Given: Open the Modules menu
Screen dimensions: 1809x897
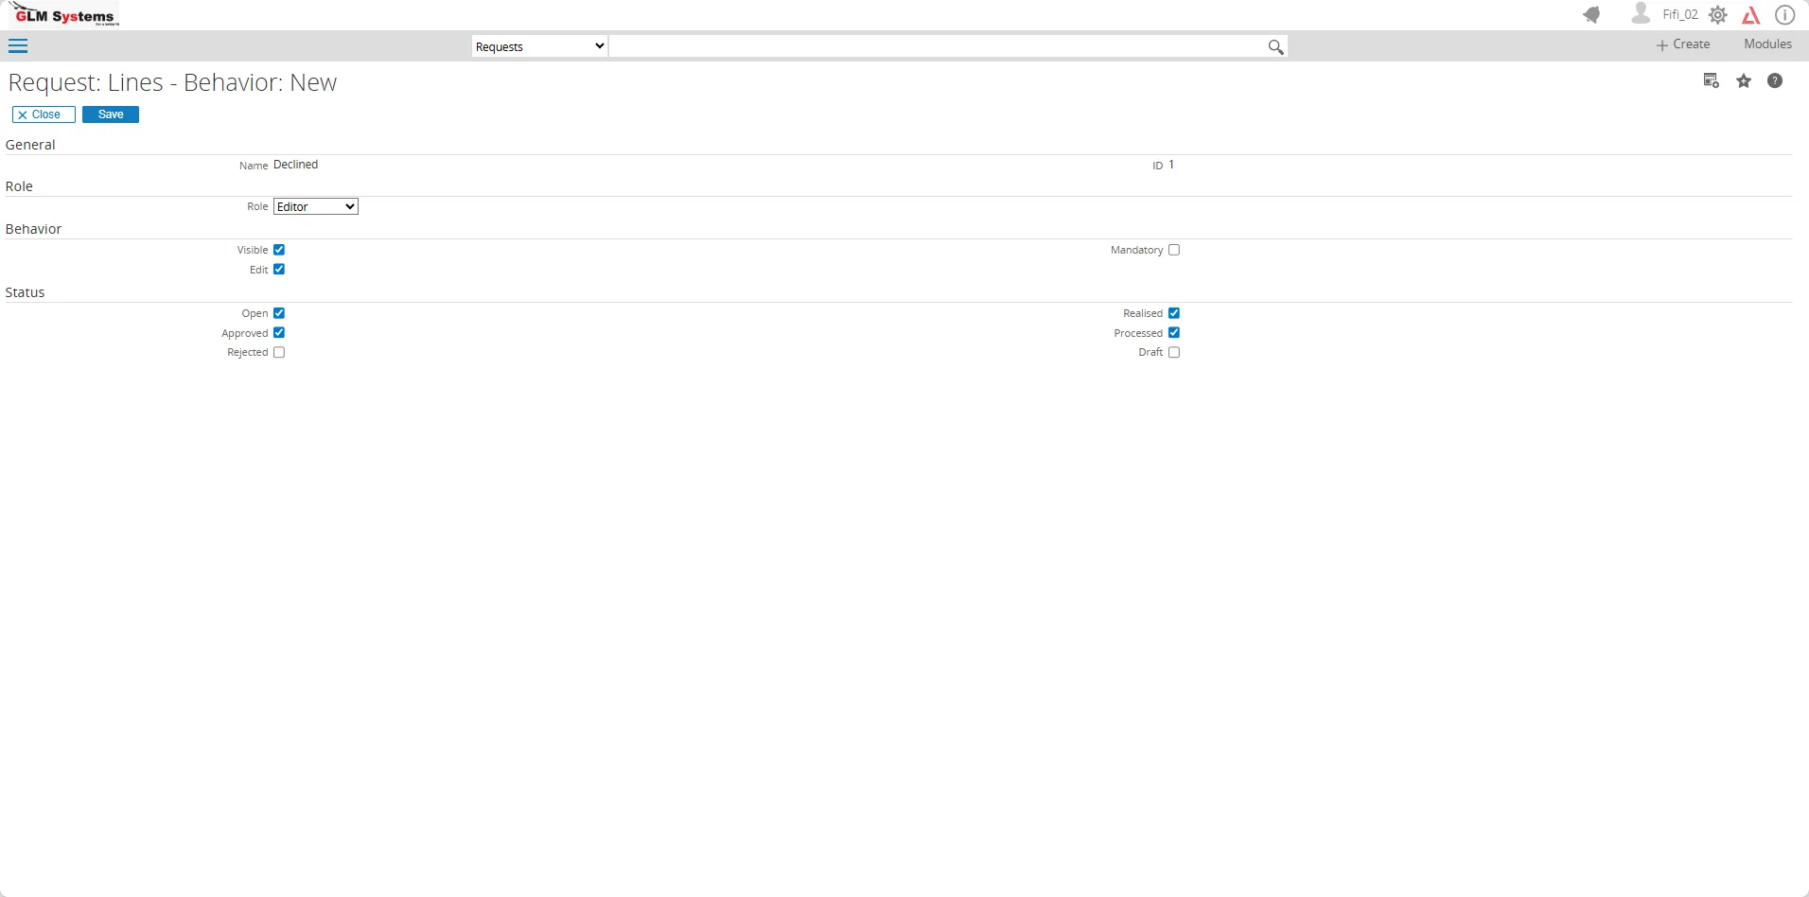Looking at the screenshot, I should coord(1767,44).
